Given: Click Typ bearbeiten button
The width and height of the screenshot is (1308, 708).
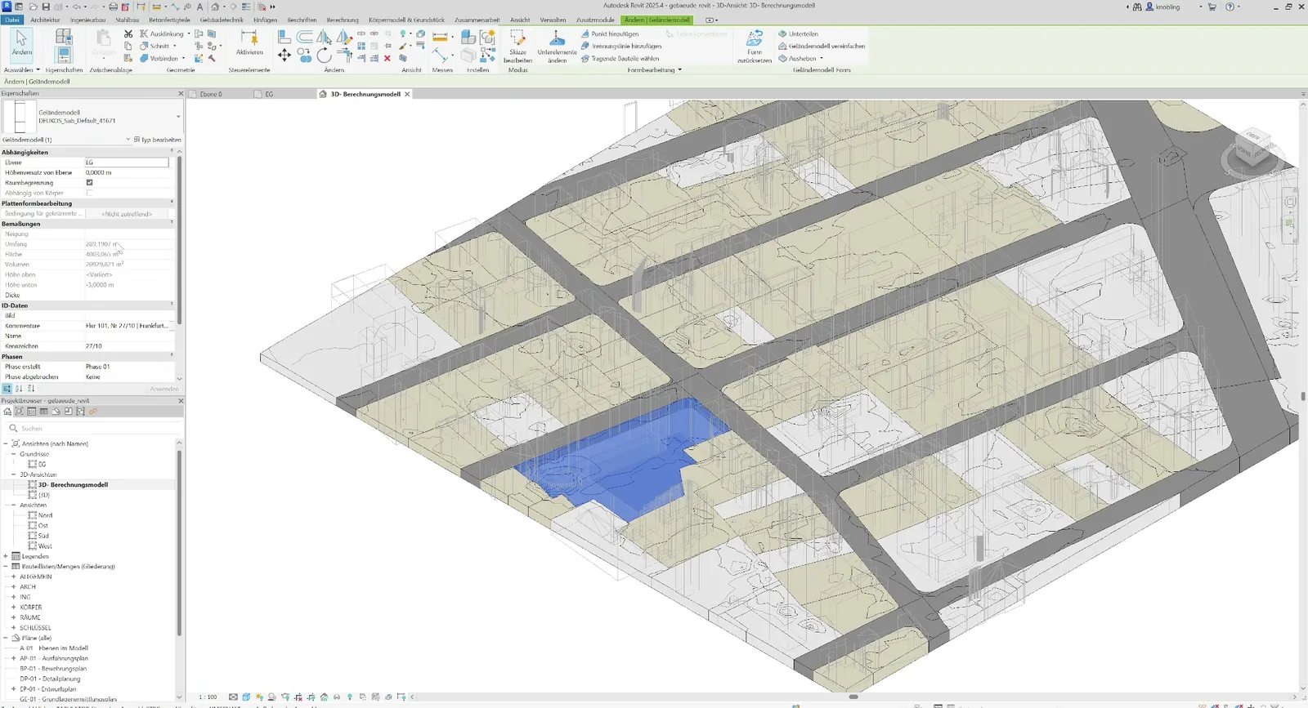Looking at the screenshot, I should click(x=157, y=140).
